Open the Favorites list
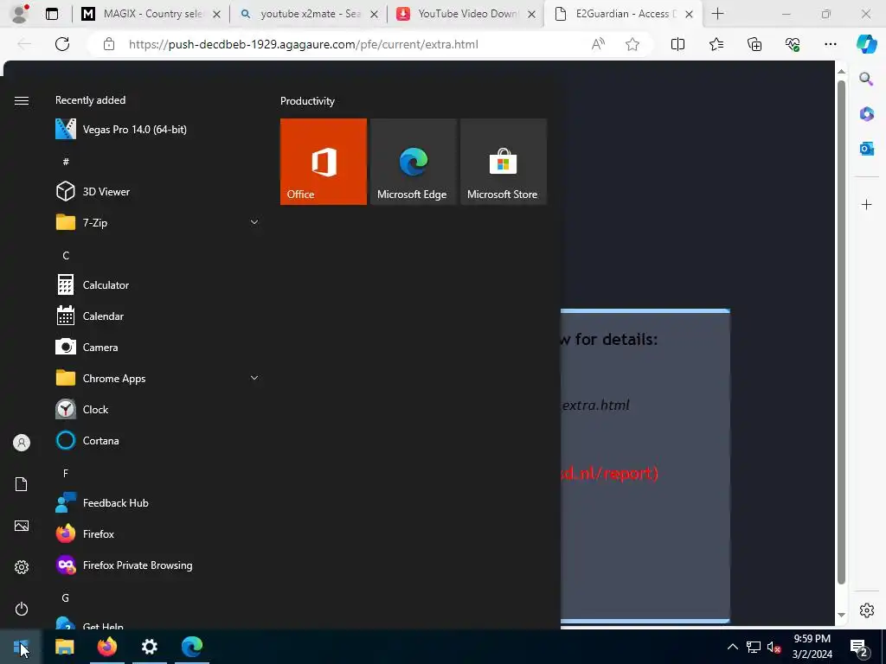886x664 pixels. click(x=716, y=44)
